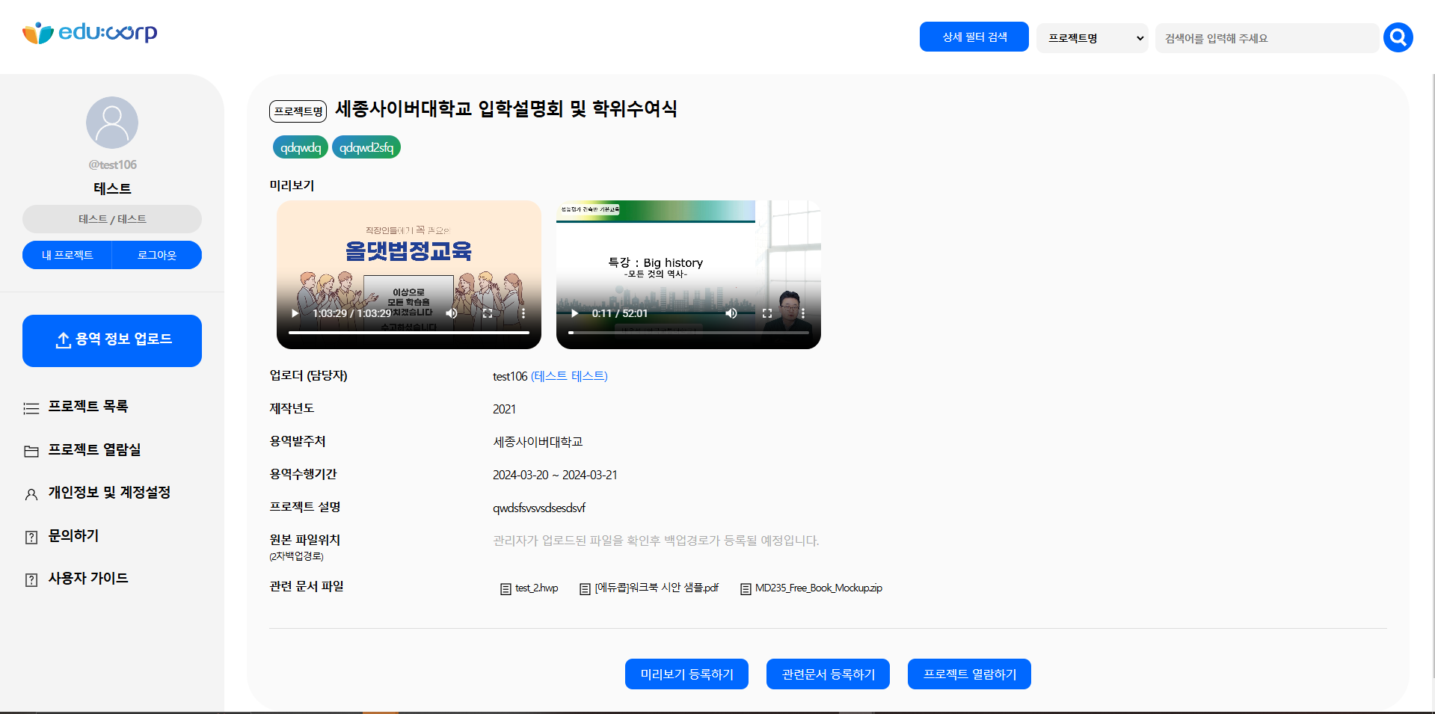Open more options on 올댓법정교육 video
1435x714 pixels.
(523, 313)
